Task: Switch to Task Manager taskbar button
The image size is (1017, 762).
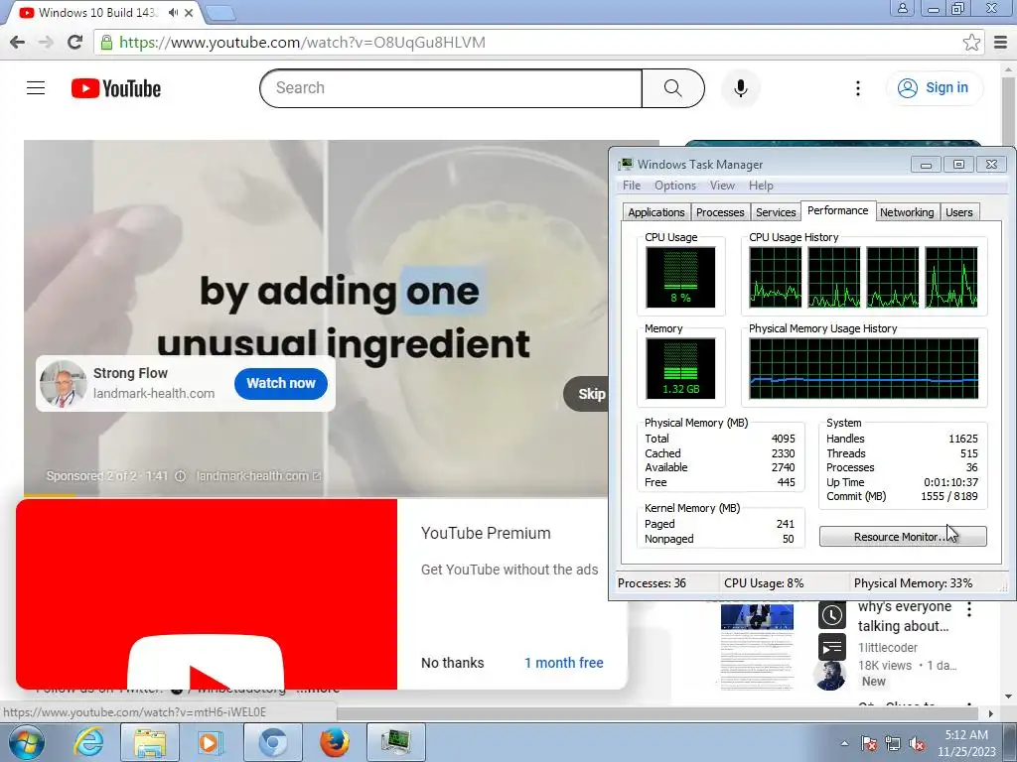Action: click(395, 742)
